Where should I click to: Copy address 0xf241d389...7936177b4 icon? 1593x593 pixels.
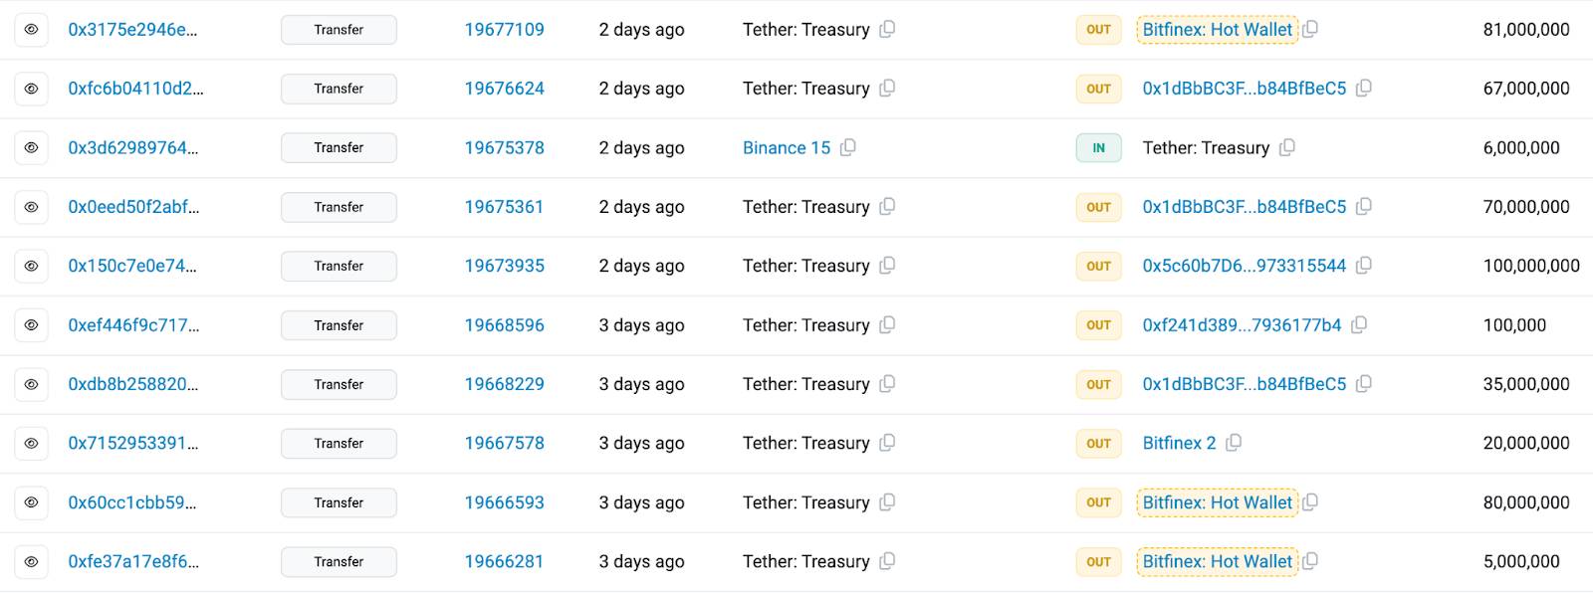click(1359, 324)
